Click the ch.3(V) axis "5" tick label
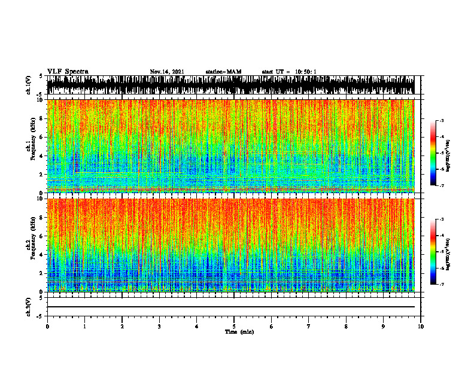 [41, 298]
